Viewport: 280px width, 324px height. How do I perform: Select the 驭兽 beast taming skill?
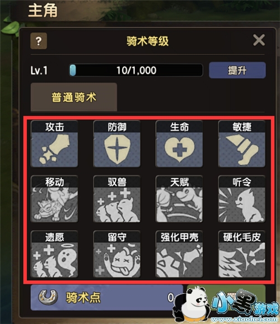click(x=117, y=199)
